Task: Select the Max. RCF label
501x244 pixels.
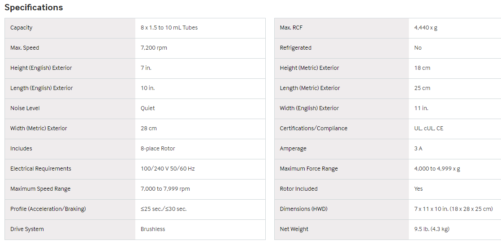Action: coord(291,28)
